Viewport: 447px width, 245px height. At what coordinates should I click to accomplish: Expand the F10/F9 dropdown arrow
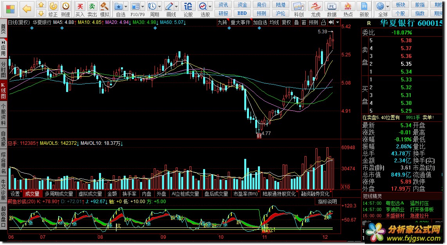(x=142, y=6)
